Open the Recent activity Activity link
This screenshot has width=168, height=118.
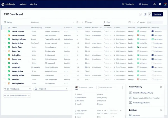pyautogui.click(x=143, y=93)
